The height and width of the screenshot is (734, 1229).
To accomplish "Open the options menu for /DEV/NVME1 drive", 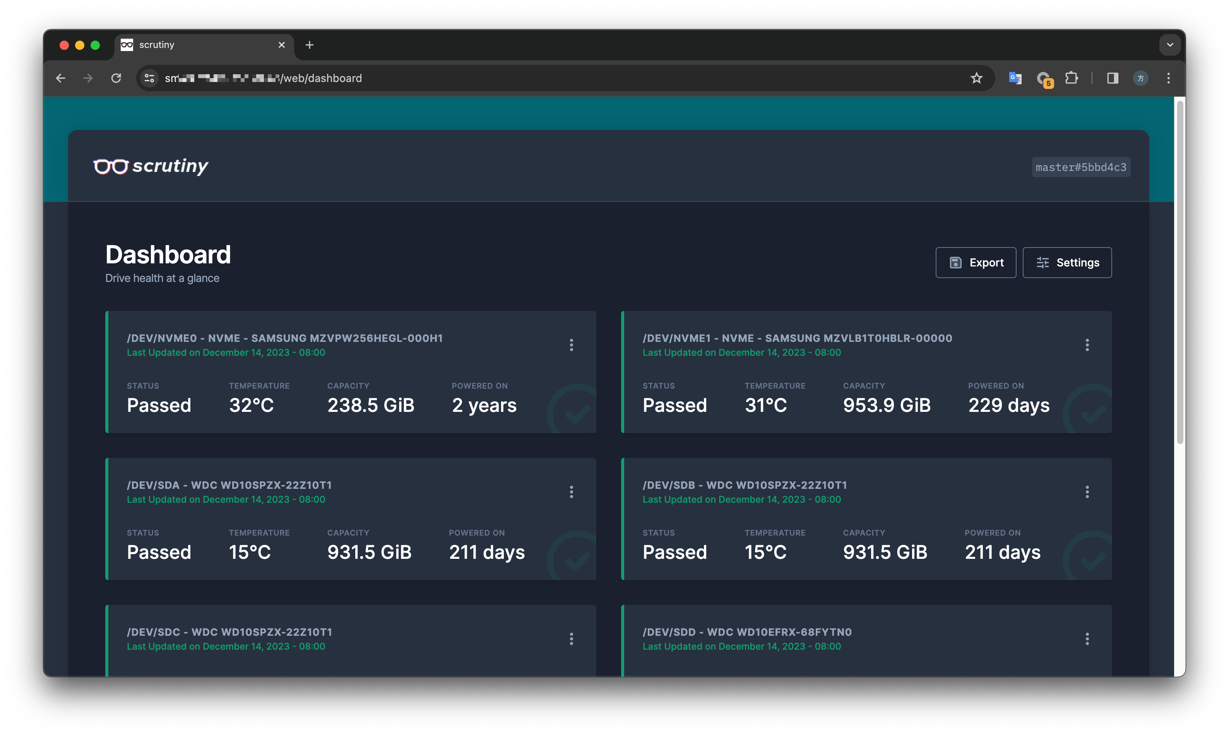I will point(1087,345).
